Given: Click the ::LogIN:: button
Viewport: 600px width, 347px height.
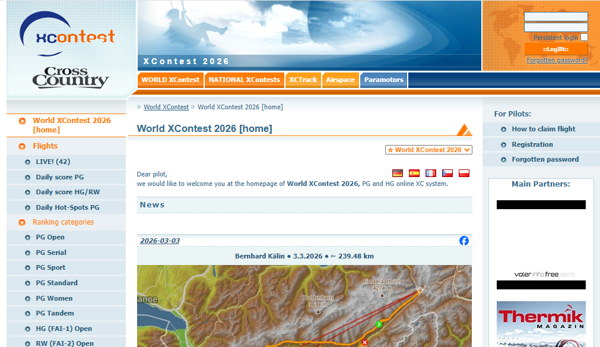Looking at the screenshot, I should (x=555, y=49).
